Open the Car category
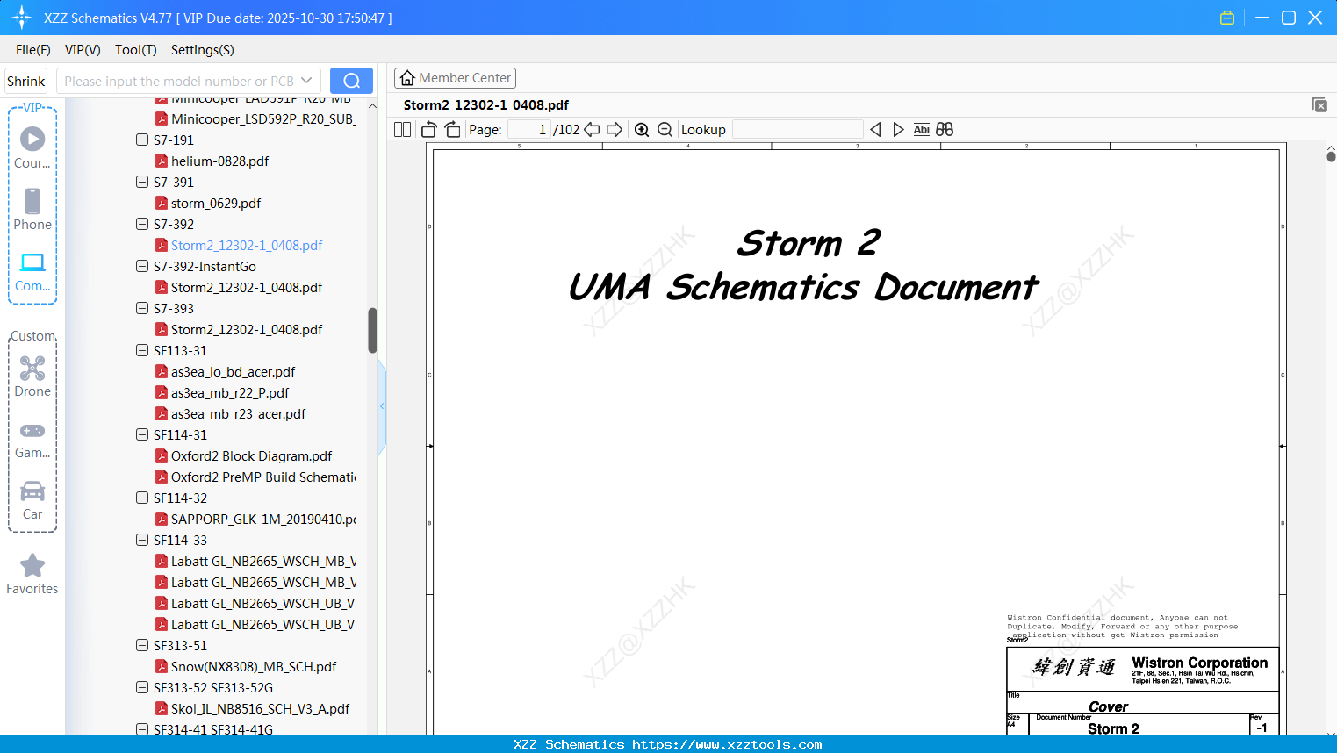1337x753 pixels. pos(32,500)
